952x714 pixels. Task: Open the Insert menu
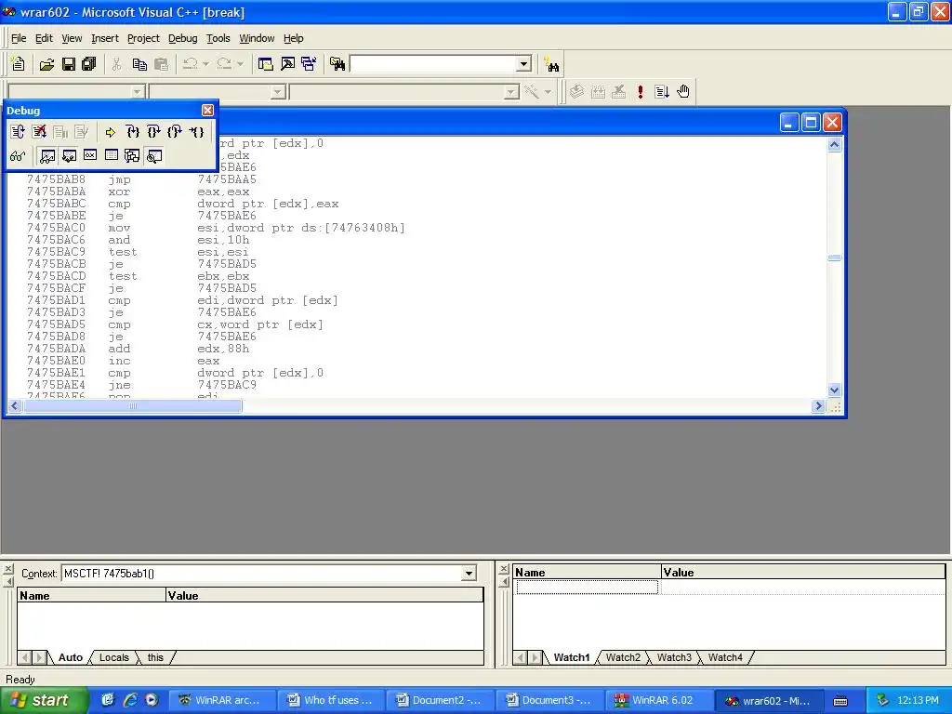[x=105, y=38]
